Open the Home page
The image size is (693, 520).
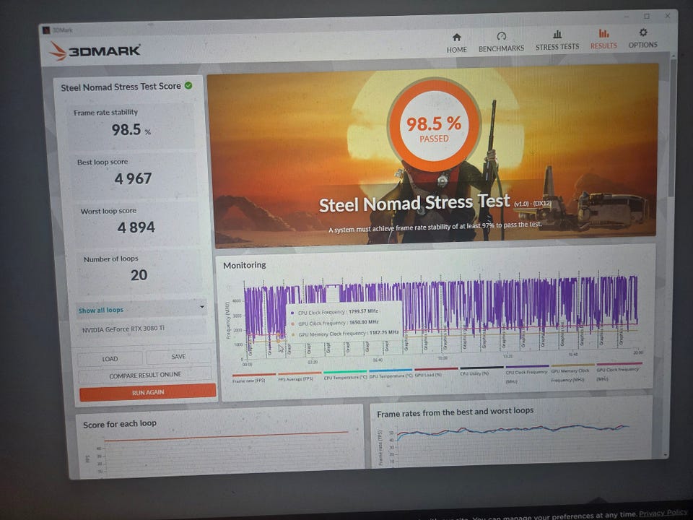point(456,43)
